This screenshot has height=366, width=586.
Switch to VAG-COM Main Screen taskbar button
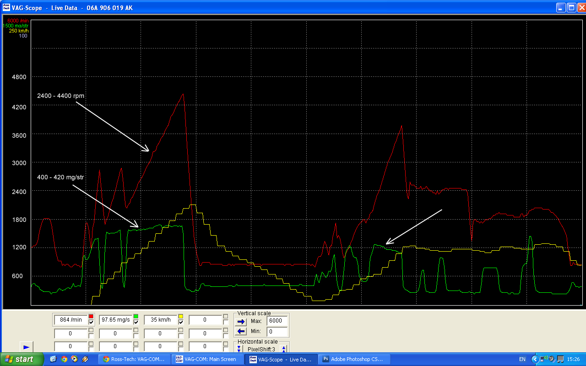click(207, 359)
